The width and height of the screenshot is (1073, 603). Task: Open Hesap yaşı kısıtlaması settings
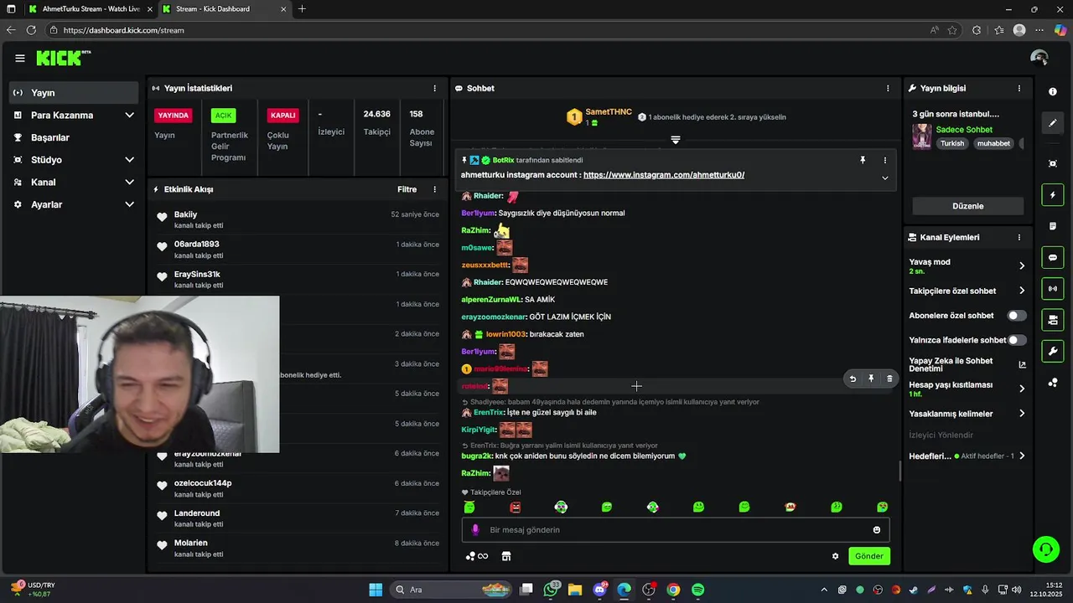tap(967, 389)
